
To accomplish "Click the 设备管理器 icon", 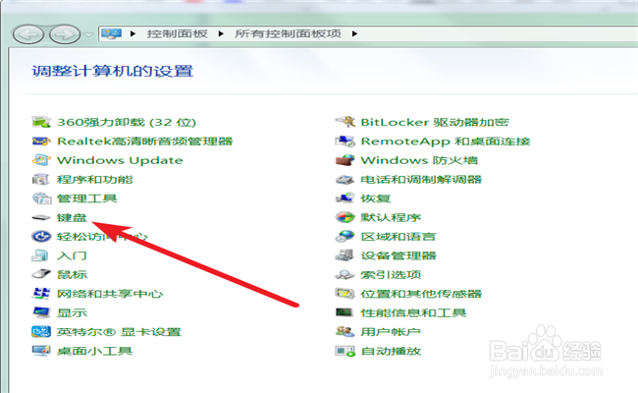I will (346, 255).
